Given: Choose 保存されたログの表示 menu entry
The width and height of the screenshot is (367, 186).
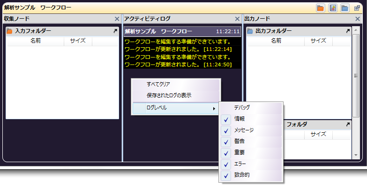Looking at the screenshot, I should [176, 96].
